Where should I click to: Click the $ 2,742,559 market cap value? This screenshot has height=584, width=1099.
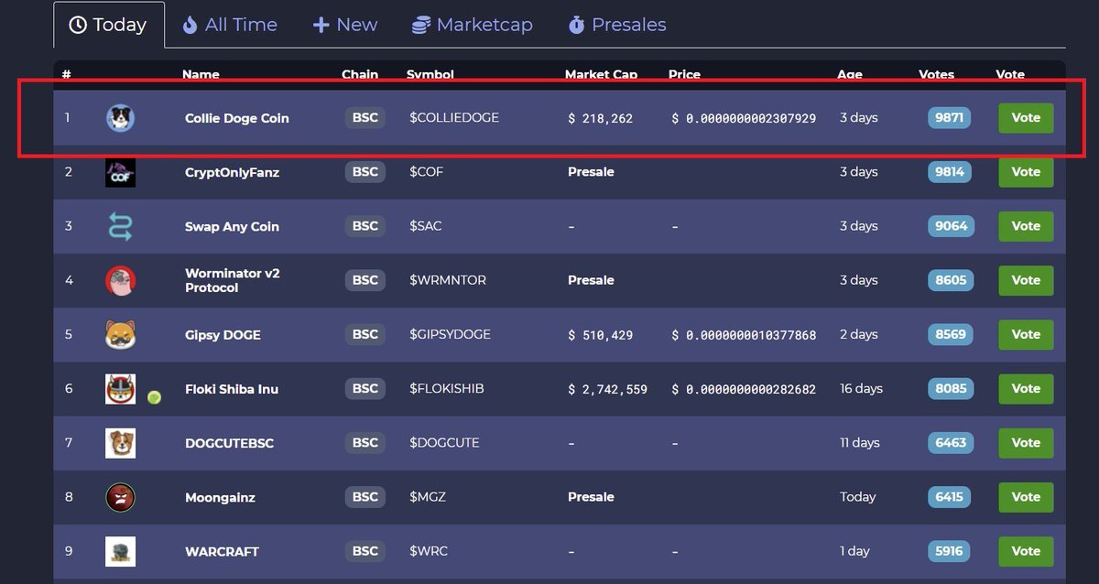608,389
